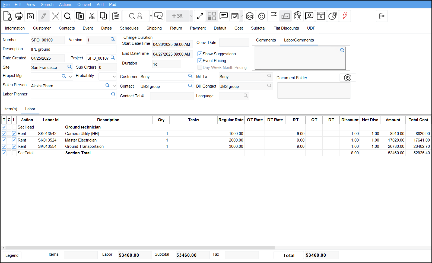Screen dimensions: 432x263
Task: Open the Sales Person dropdown arrow
Action: click(x=114, y=86)
